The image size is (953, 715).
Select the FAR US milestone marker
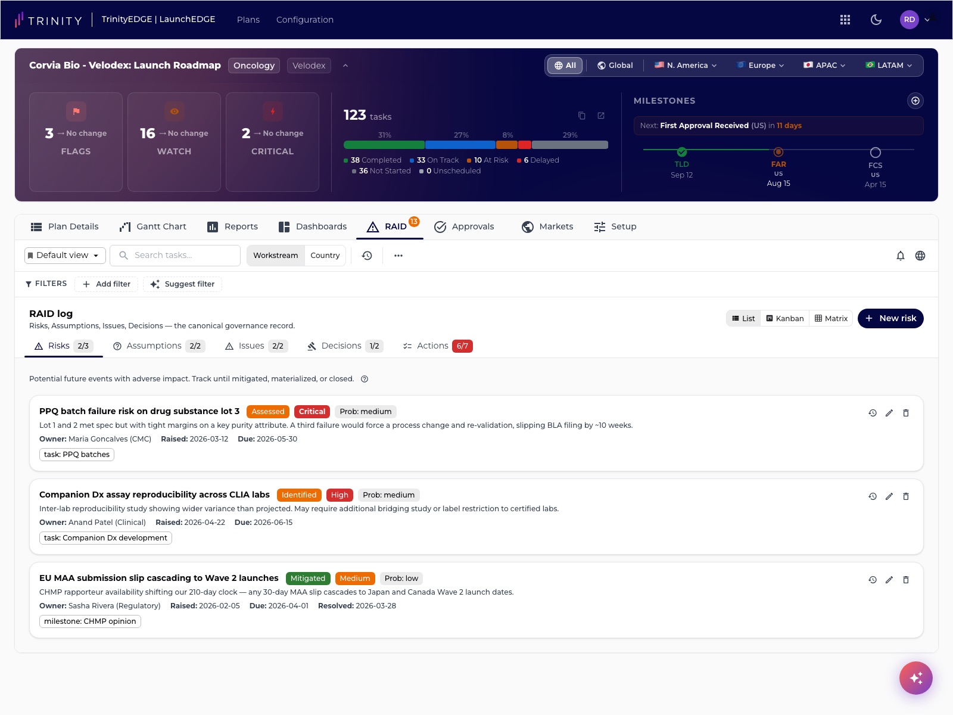(x=778, y=152)
